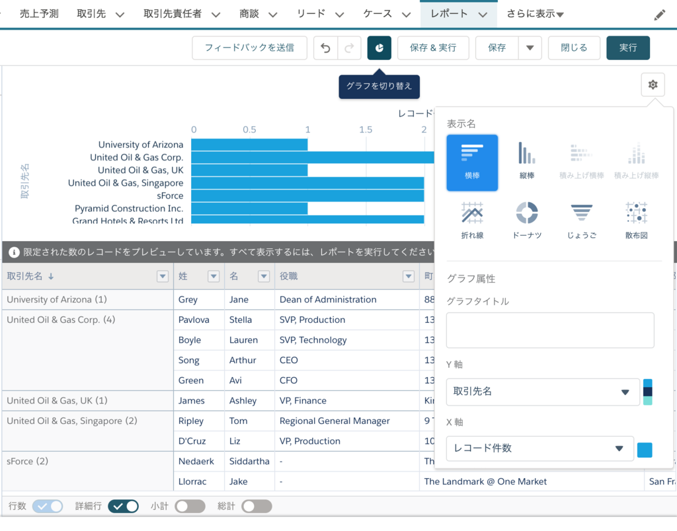Image resolution: width=677 pixels, height=531 pixels.
Task: Click the グラフタイトル text input field
Action: [x=550, y=330]
